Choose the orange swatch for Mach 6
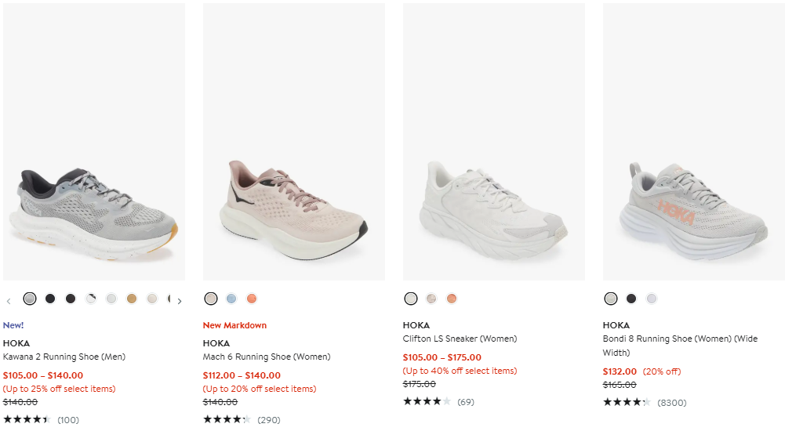 coord(252,299)
